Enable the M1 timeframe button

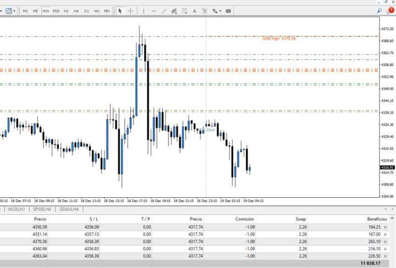pos(25,10)
